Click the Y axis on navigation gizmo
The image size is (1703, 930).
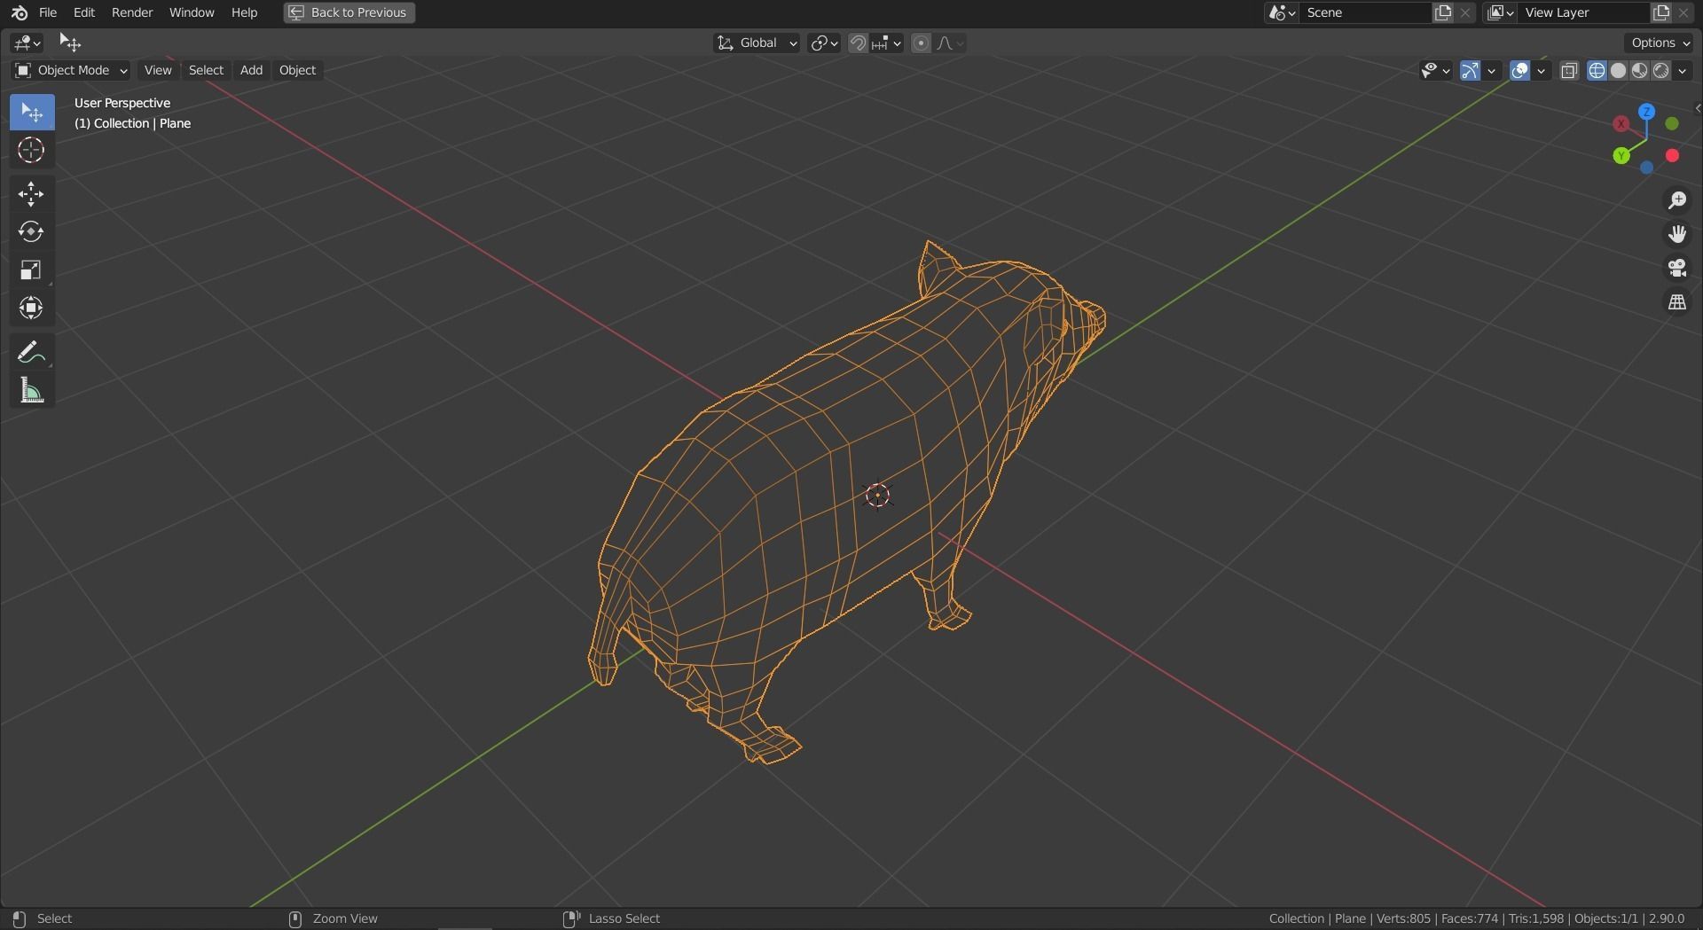pos(1621,156)
